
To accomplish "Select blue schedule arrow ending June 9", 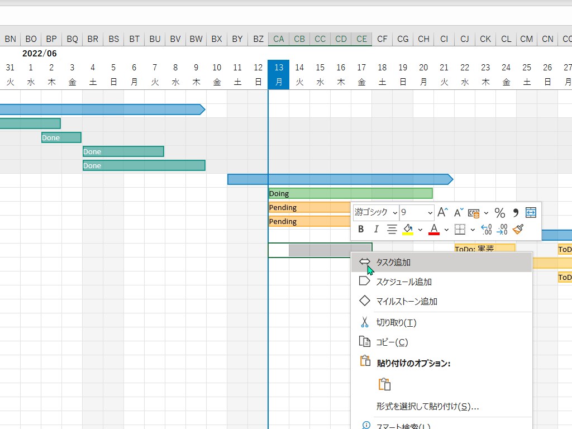I will point(102,109).
